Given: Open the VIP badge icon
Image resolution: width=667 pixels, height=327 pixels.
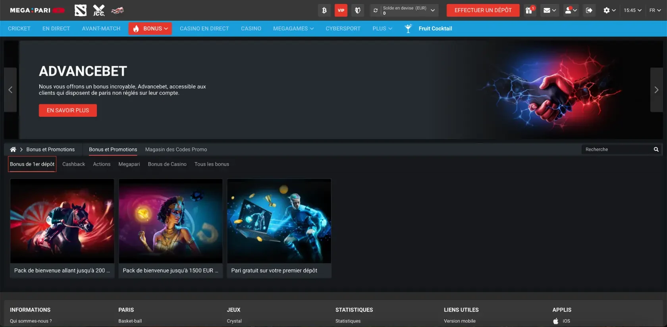Looking at the screenshot, I should pyautogui.click(x=341, y=10).
